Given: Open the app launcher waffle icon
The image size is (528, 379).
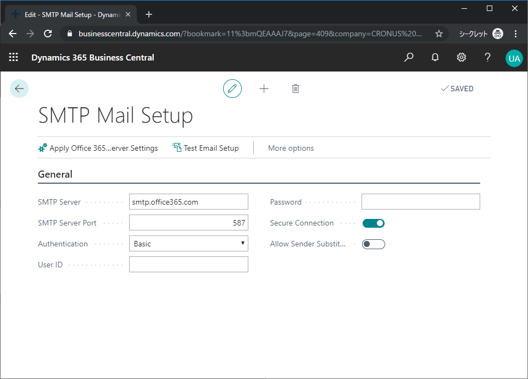Looking at the screenshot, I should [14, 57].
